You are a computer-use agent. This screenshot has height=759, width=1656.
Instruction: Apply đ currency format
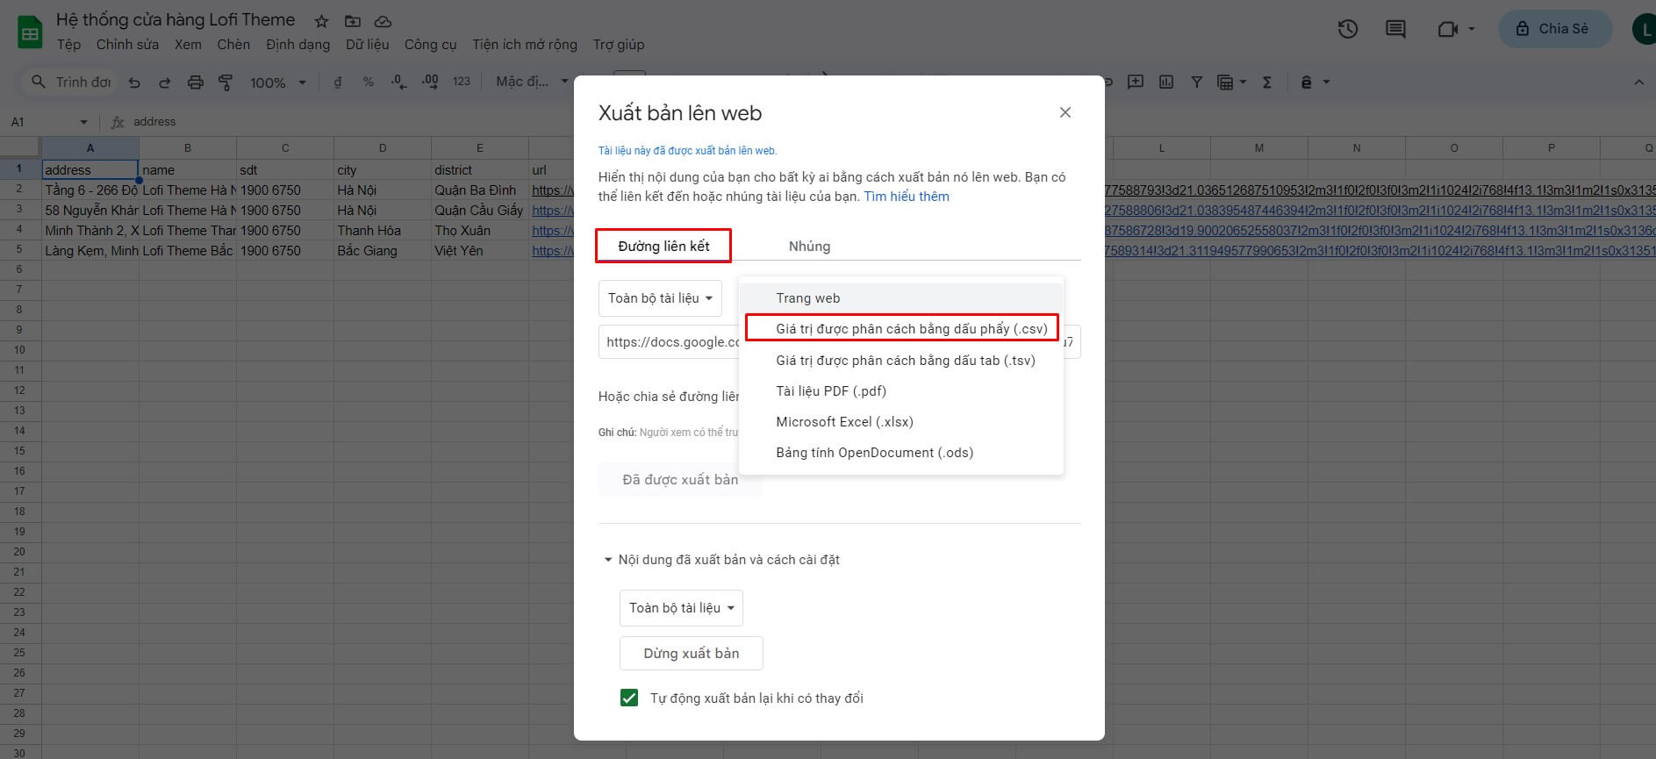coord(338,82)
